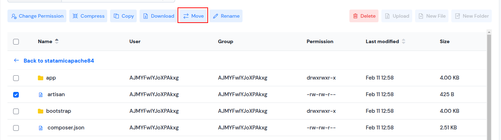Open the app folder icon

[40, 78]
